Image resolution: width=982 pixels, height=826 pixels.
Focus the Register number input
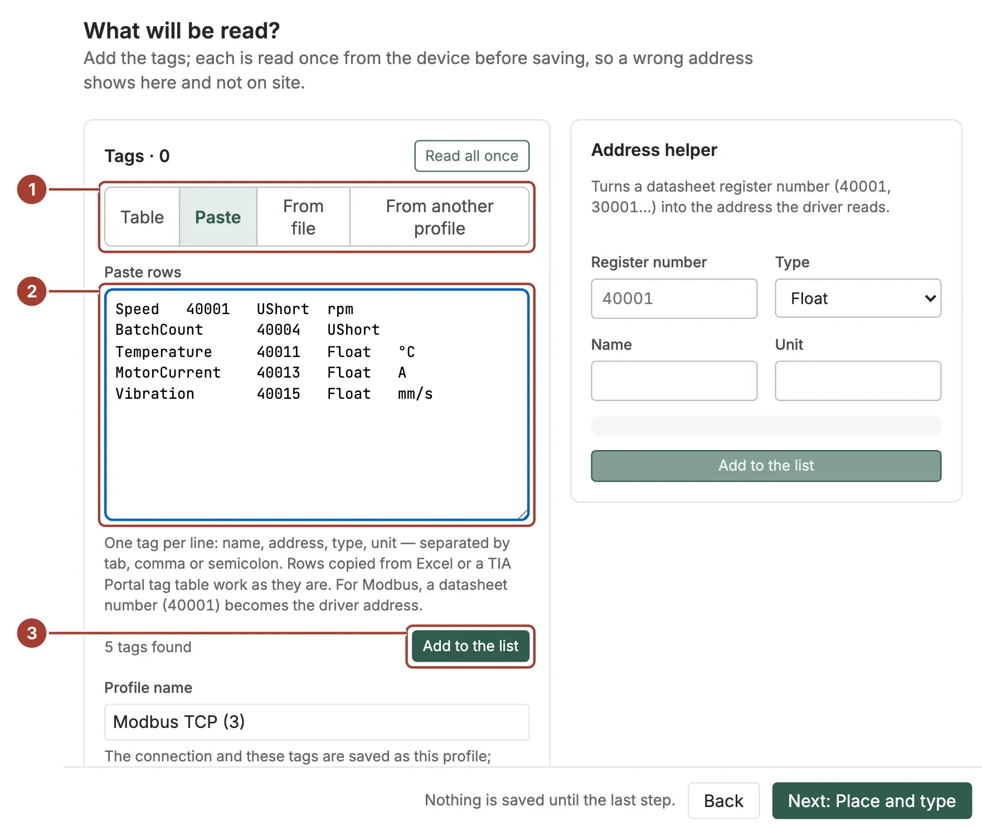pos(674,299)
